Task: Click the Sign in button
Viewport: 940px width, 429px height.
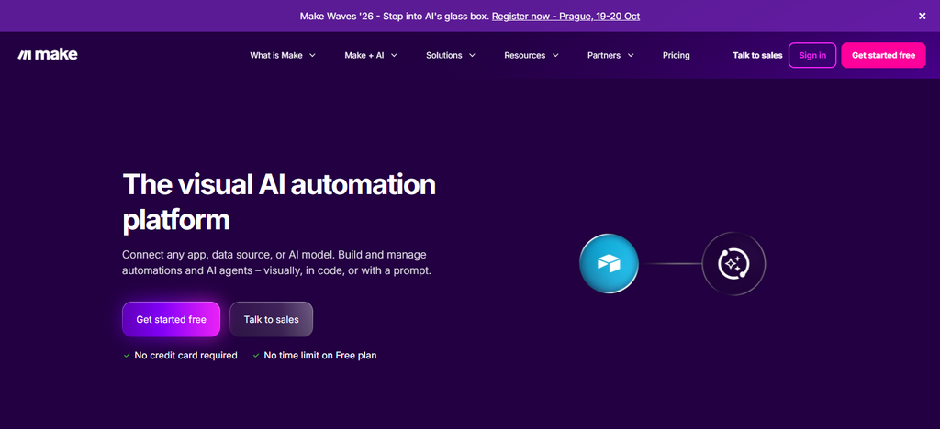Action: tap(812, 55)
